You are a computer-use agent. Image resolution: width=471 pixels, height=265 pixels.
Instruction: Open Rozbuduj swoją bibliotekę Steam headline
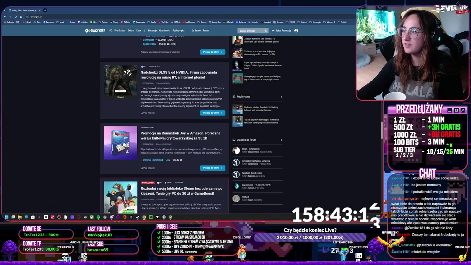click(x=181, y=191)
